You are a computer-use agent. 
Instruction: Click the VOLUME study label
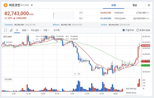pyautogui.click(x=8, y=79)
